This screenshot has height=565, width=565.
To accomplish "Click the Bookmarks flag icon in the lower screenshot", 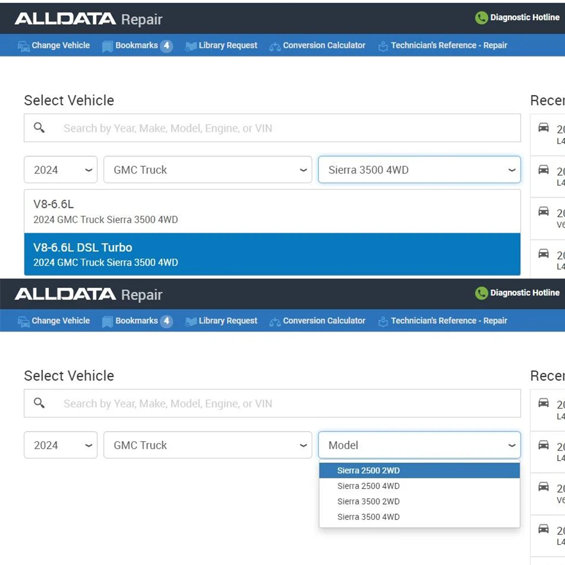I will click(107, 321).
